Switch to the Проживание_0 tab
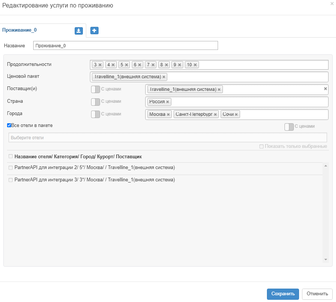Viewport: 336px width, 302px height. (20, 31)
